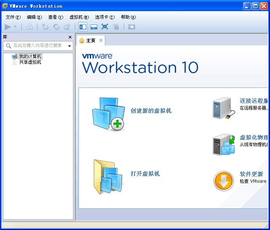Close the 库 library panel

pyautogui.click(x=70, y=37)
